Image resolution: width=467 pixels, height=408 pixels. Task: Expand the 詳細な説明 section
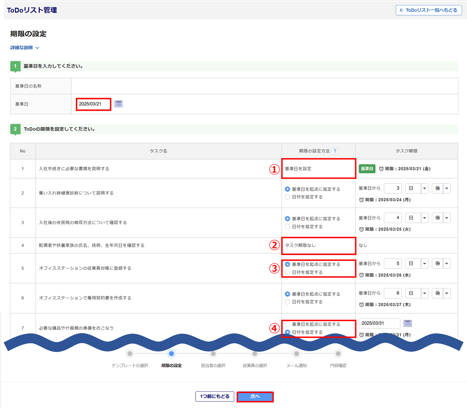click(24, 48)
